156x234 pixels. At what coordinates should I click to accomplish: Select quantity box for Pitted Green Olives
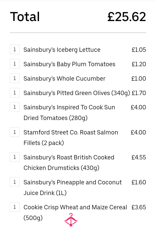click(15, 93)
